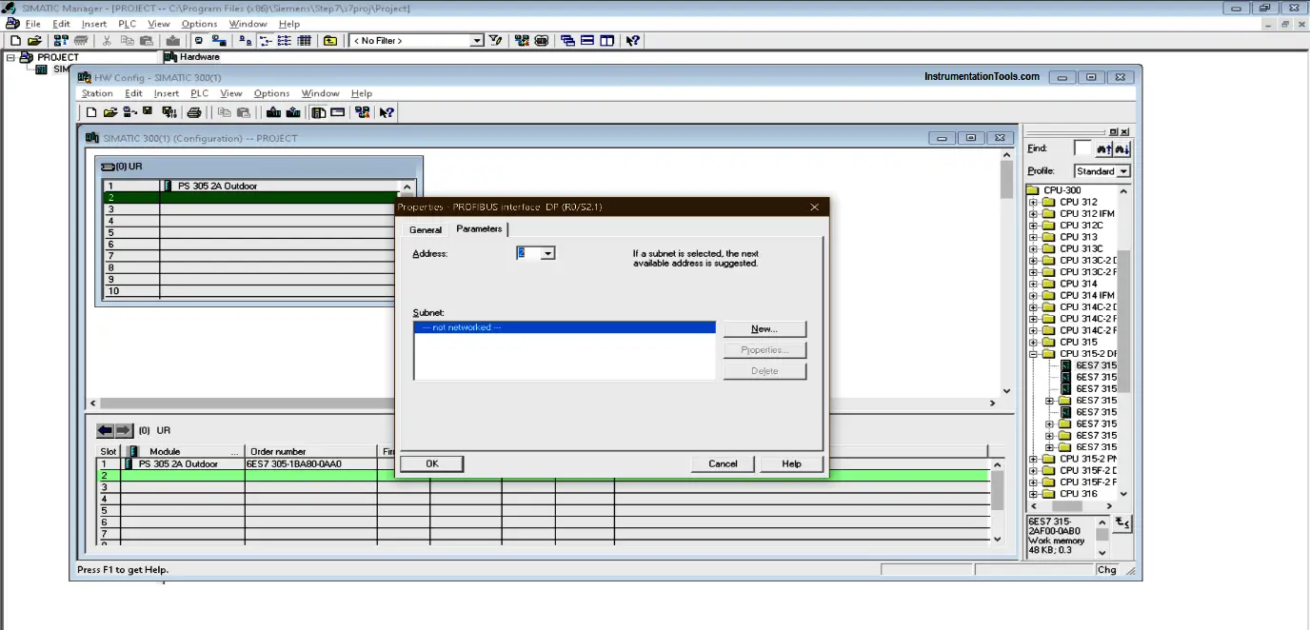The image size is (1310, 630).
Task: Expand CPU 313C folder in catalog
Action: coord(1034,248)
